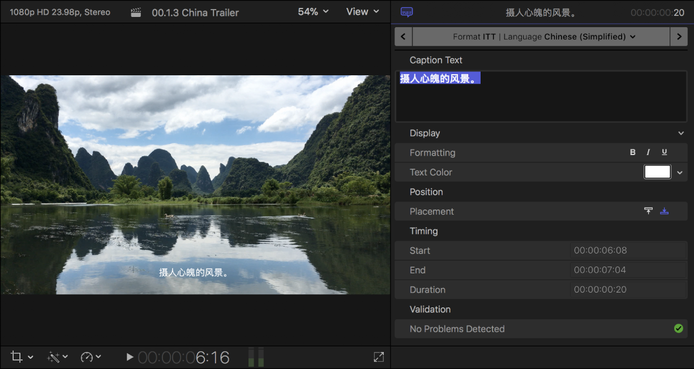The height and width of the screenshot is (369, 694).
Task: Set caption placement to top of screen
Action: point(649,211)
